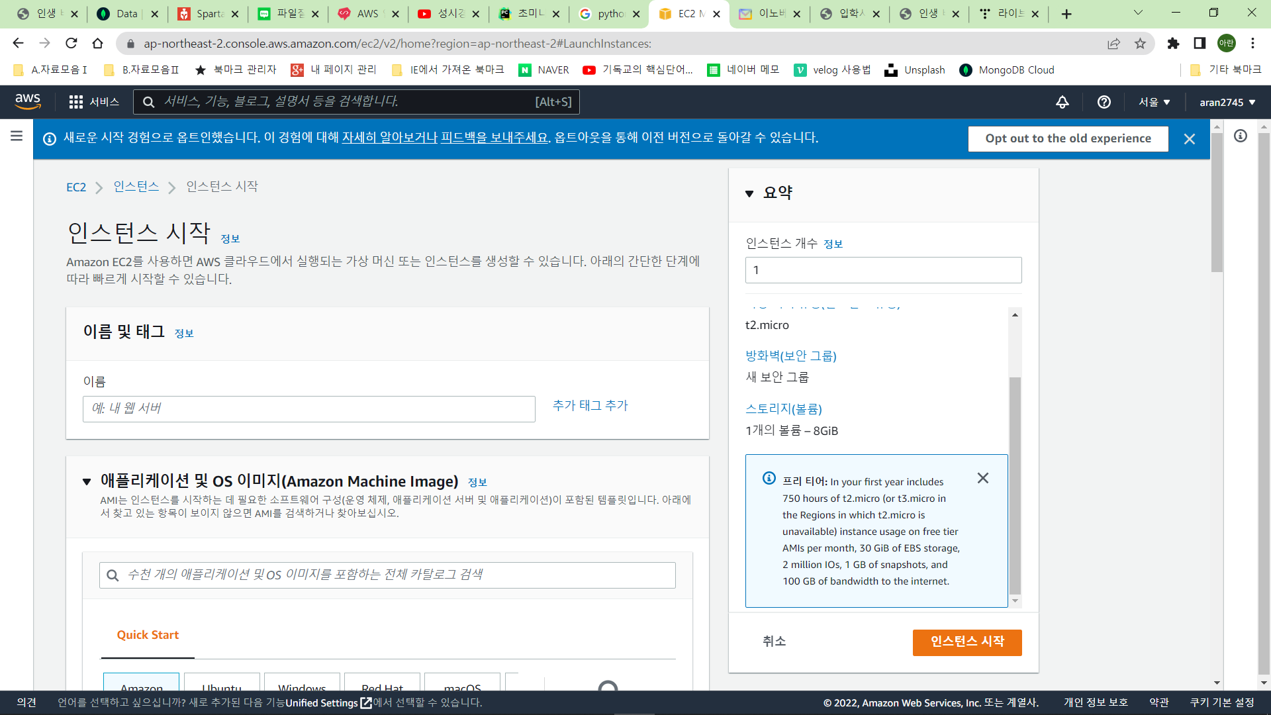Open the 방화벽(보안 그룹) summary link
The height and width of the screenshot is (715, 1271).
[x=791, y=356]
